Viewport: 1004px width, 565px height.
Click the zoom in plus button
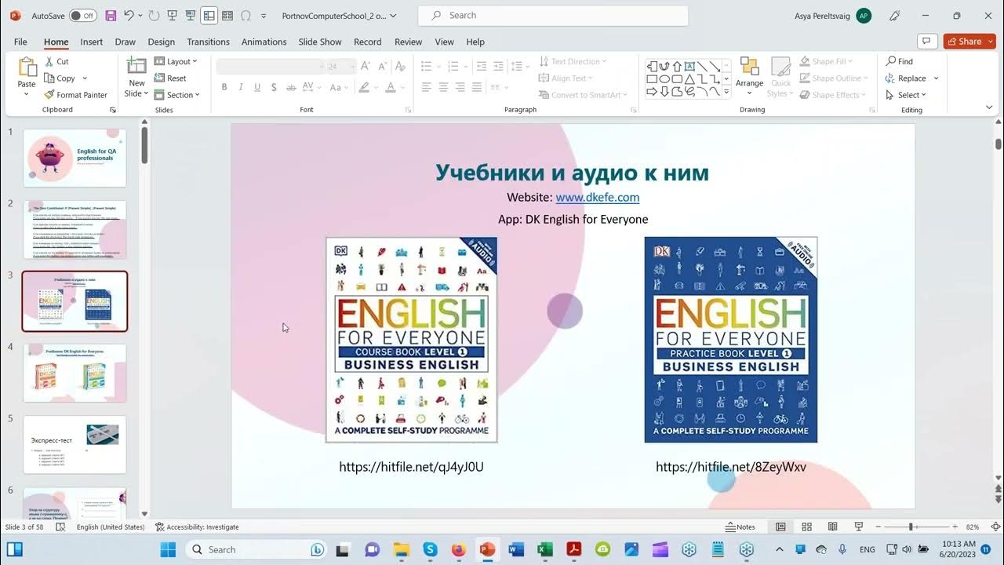click(x=955, y=527)
